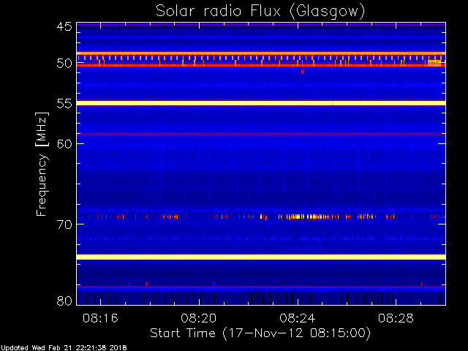Viewport: 468px width, 351px height.
Task: Click the 45 frequency tick label
Action: [x=64, y=26]
